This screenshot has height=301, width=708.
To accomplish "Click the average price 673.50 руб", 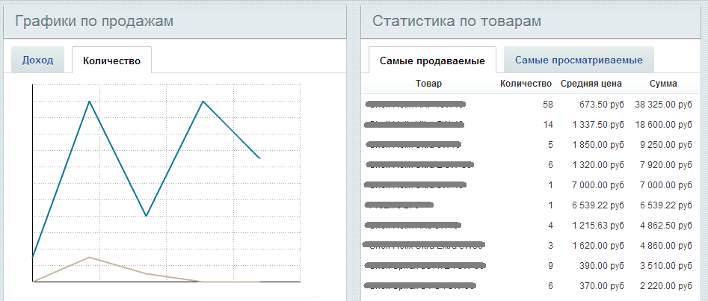I will [x=602, y=105].
